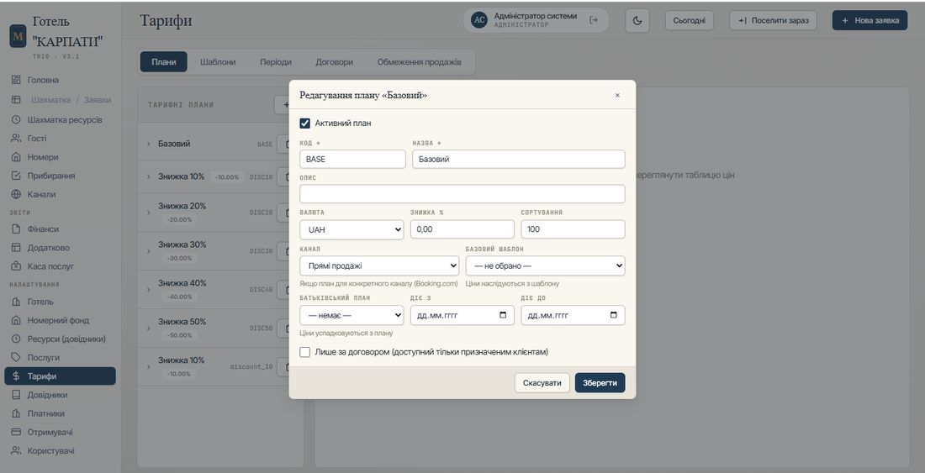Open Головна via its sidebar icon
This screenshot has height=473, width=925.
tap(17, 80)
